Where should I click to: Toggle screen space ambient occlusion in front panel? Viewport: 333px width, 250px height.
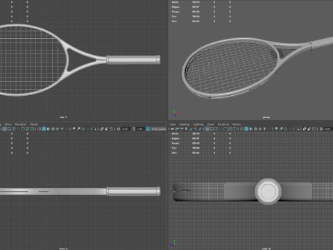74,128
